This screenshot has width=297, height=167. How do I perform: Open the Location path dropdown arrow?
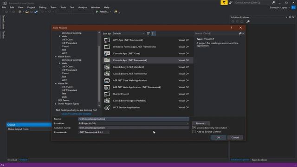click(187, 123)
